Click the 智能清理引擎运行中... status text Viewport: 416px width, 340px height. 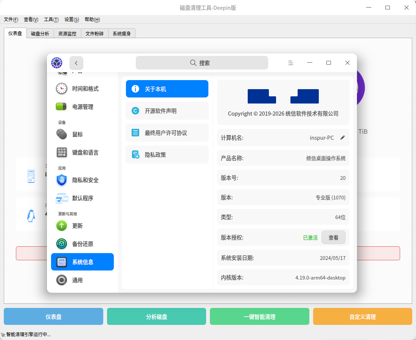[28, 334]
